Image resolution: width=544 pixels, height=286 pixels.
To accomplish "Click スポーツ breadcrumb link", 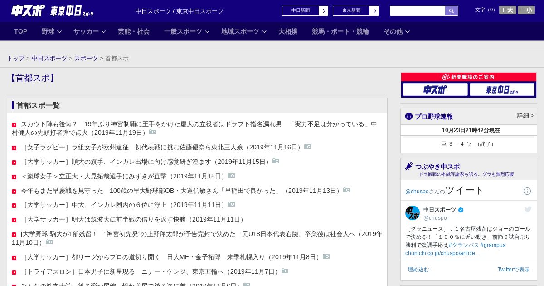I will click(86, 59).
